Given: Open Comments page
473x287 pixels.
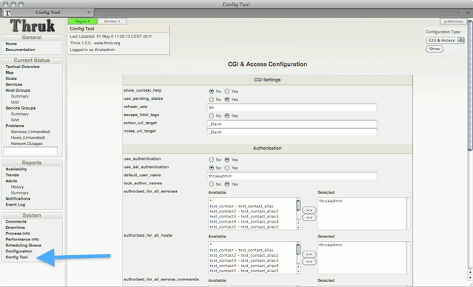Looking at the screenshot, I should click(16, 222).
